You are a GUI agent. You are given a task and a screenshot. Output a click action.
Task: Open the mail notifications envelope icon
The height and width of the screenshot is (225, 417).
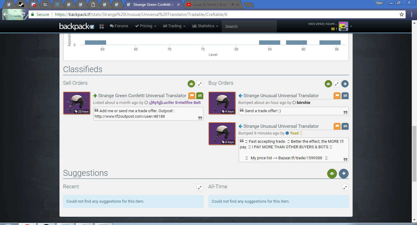(333, 29)
